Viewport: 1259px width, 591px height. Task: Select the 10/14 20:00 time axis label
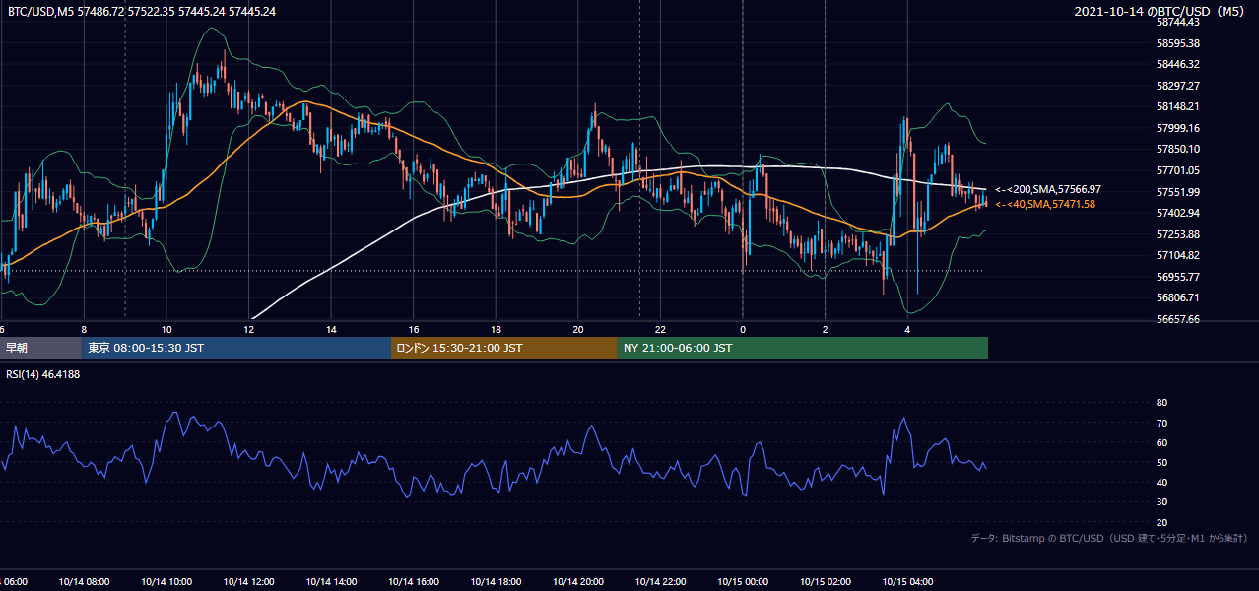pos(578,582)
